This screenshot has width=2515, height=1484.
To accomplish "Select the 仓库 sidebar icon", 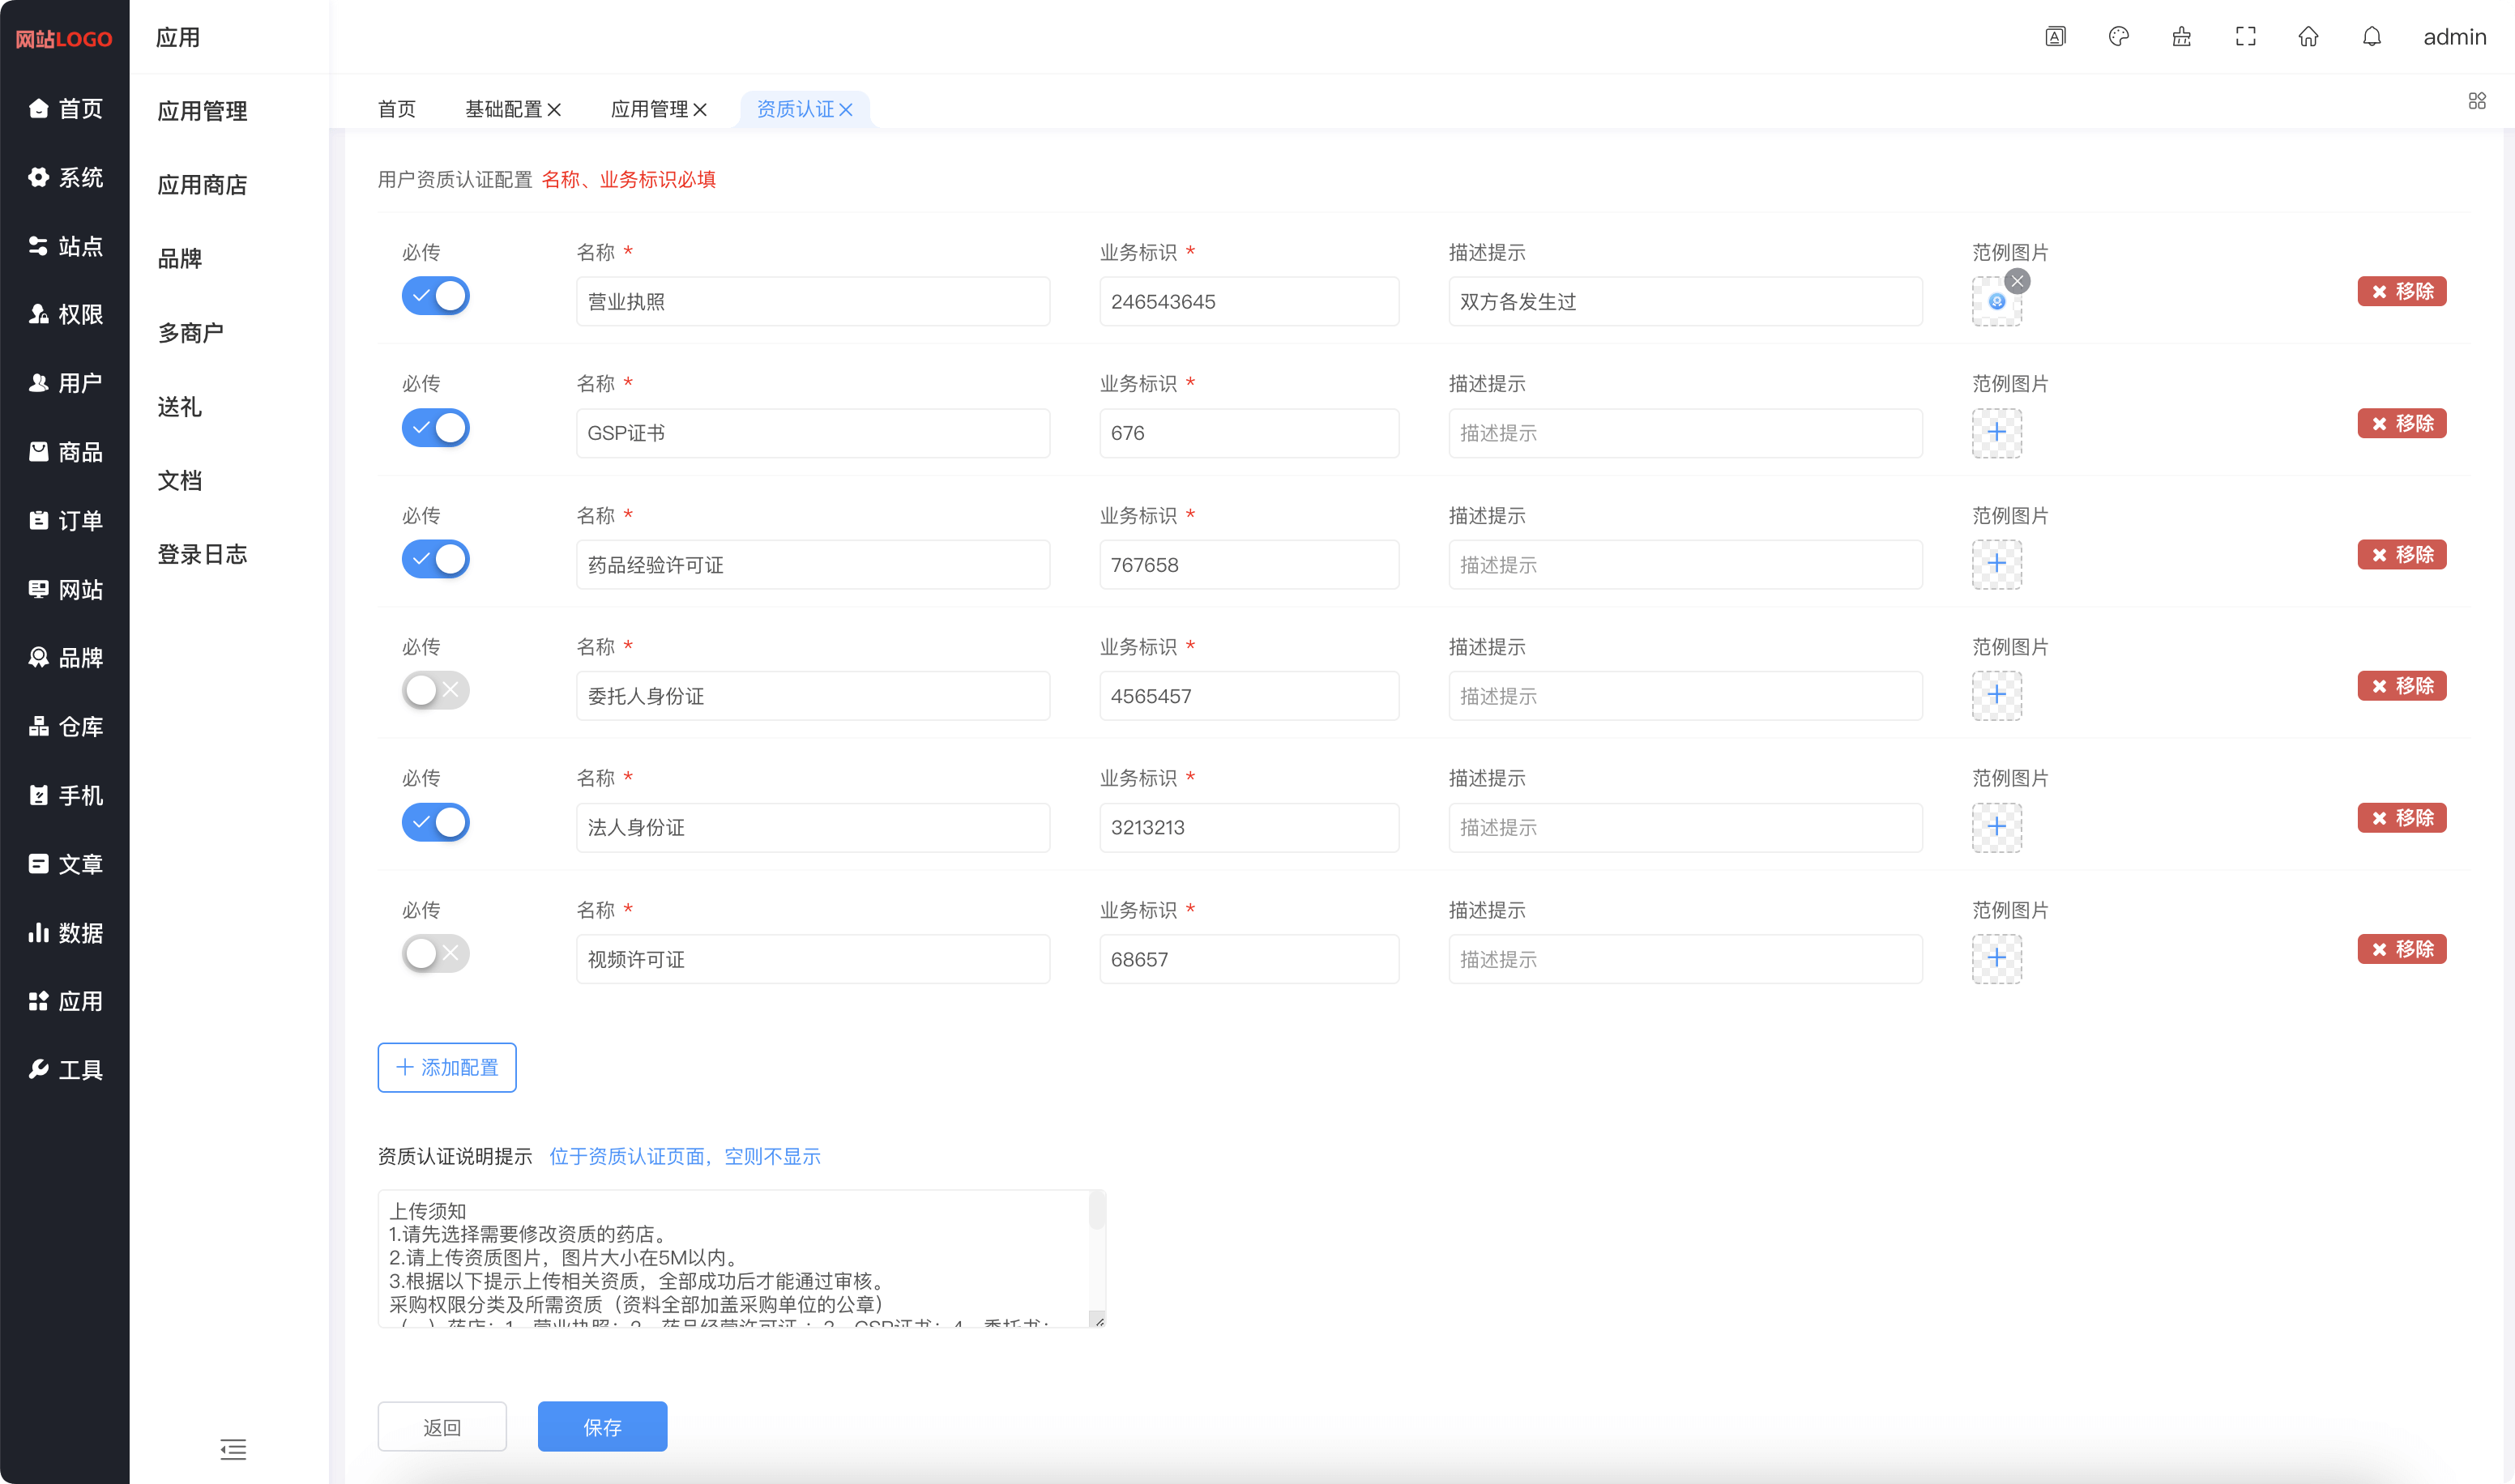I will 38,726.
